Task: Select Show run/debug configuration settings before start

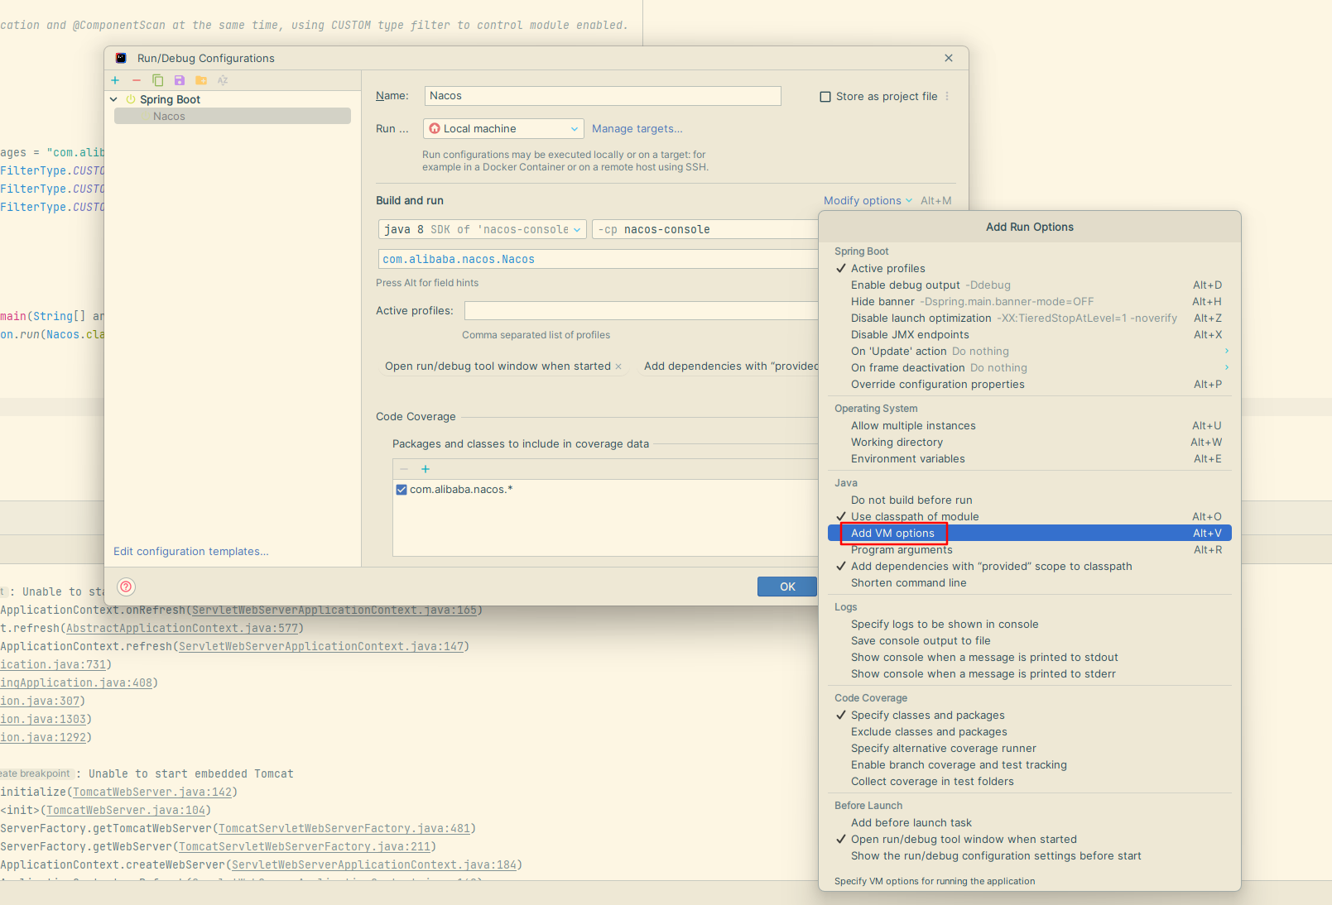Action: pyautogui.click(x=1030, y=855)
